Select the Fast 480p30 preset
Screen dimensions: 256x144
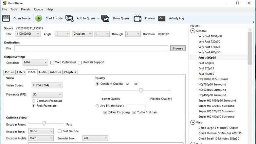pyautogui.click(x=206, y=74)
